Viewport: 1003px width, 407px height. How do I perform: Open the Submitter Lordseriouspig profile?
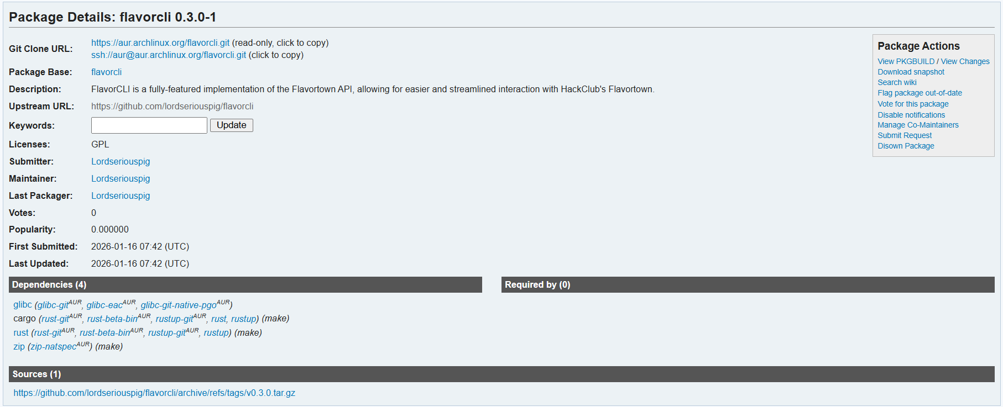pyautogui.click(x=121, y=162)
